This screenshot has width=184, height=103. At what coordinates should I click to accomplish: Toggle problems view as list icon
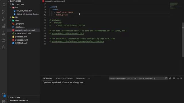[174, 78]
